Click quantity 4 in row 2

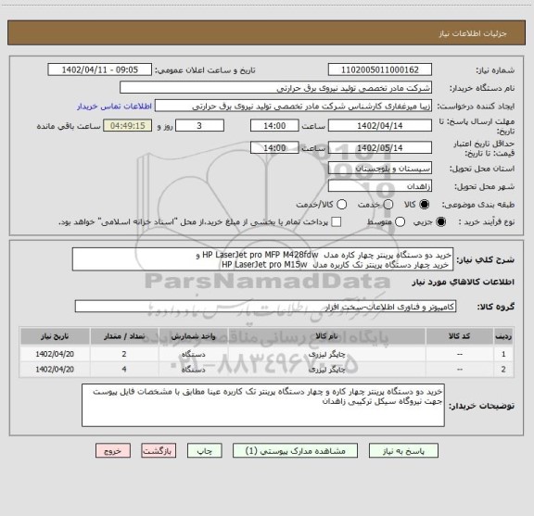124,369
